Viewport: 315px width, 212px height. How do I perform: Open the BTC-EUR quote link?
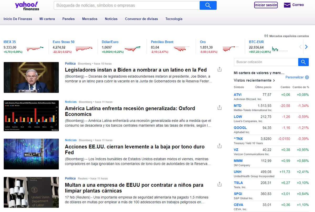pyautogui.click(x=256, y=42)
